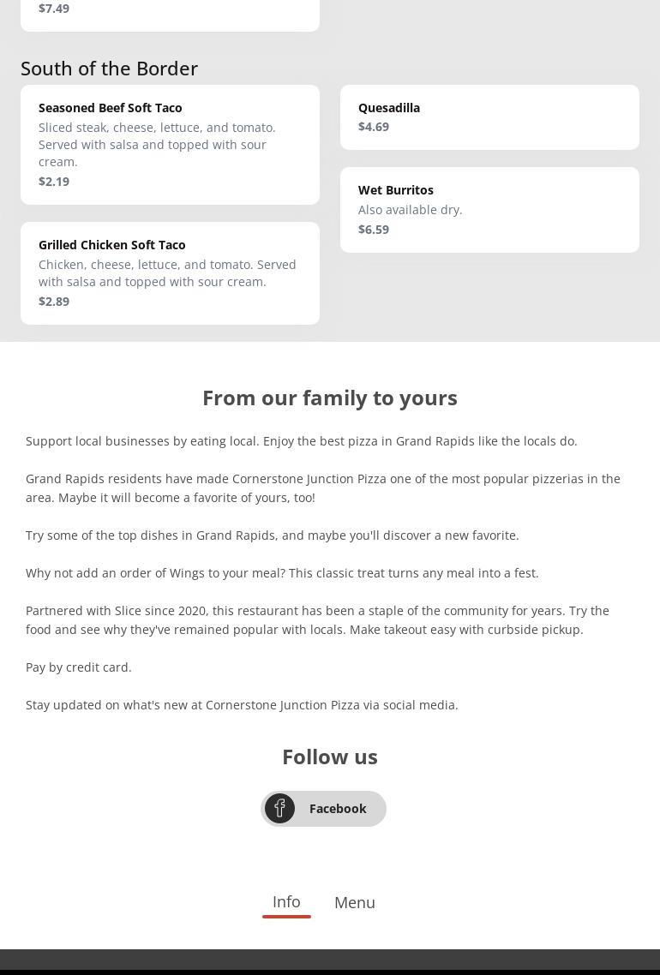Click the "Also available dry" description

coord(410,210)
